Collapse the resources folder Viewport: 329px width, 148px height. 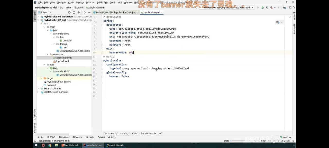(48, 54)
